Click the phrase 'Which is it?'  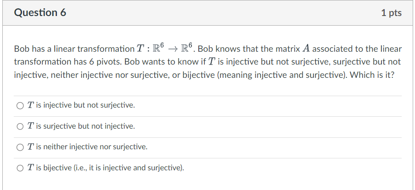[x=372, y=75]
